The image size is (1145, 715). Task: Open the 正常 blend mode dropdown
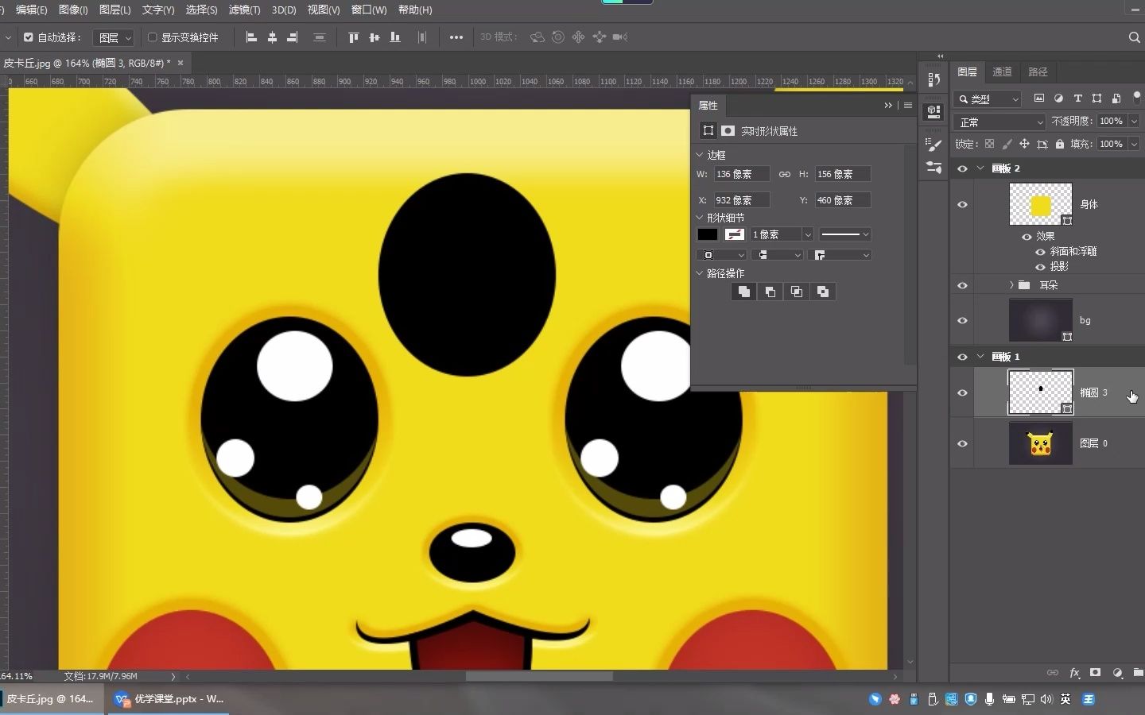pyautogui.click(x=999, y=122)
